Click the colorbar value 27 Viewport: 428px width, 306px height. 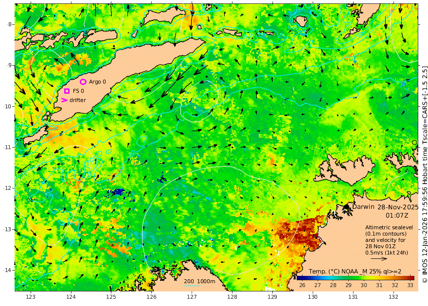[318, 285]
